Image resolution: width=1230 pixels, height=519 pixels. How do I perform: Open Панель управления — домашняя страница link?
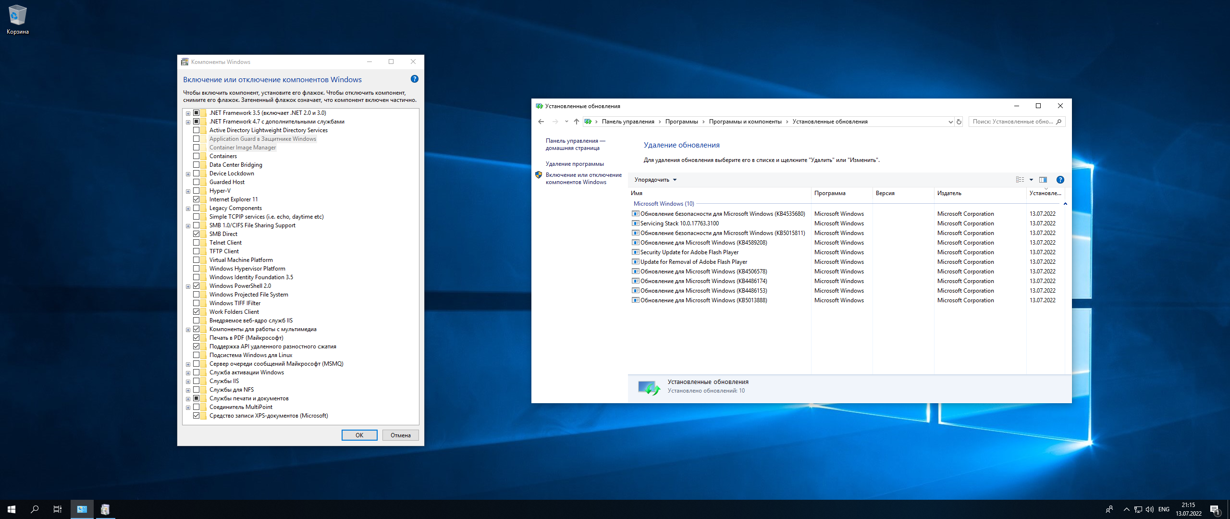coord(575,144)
